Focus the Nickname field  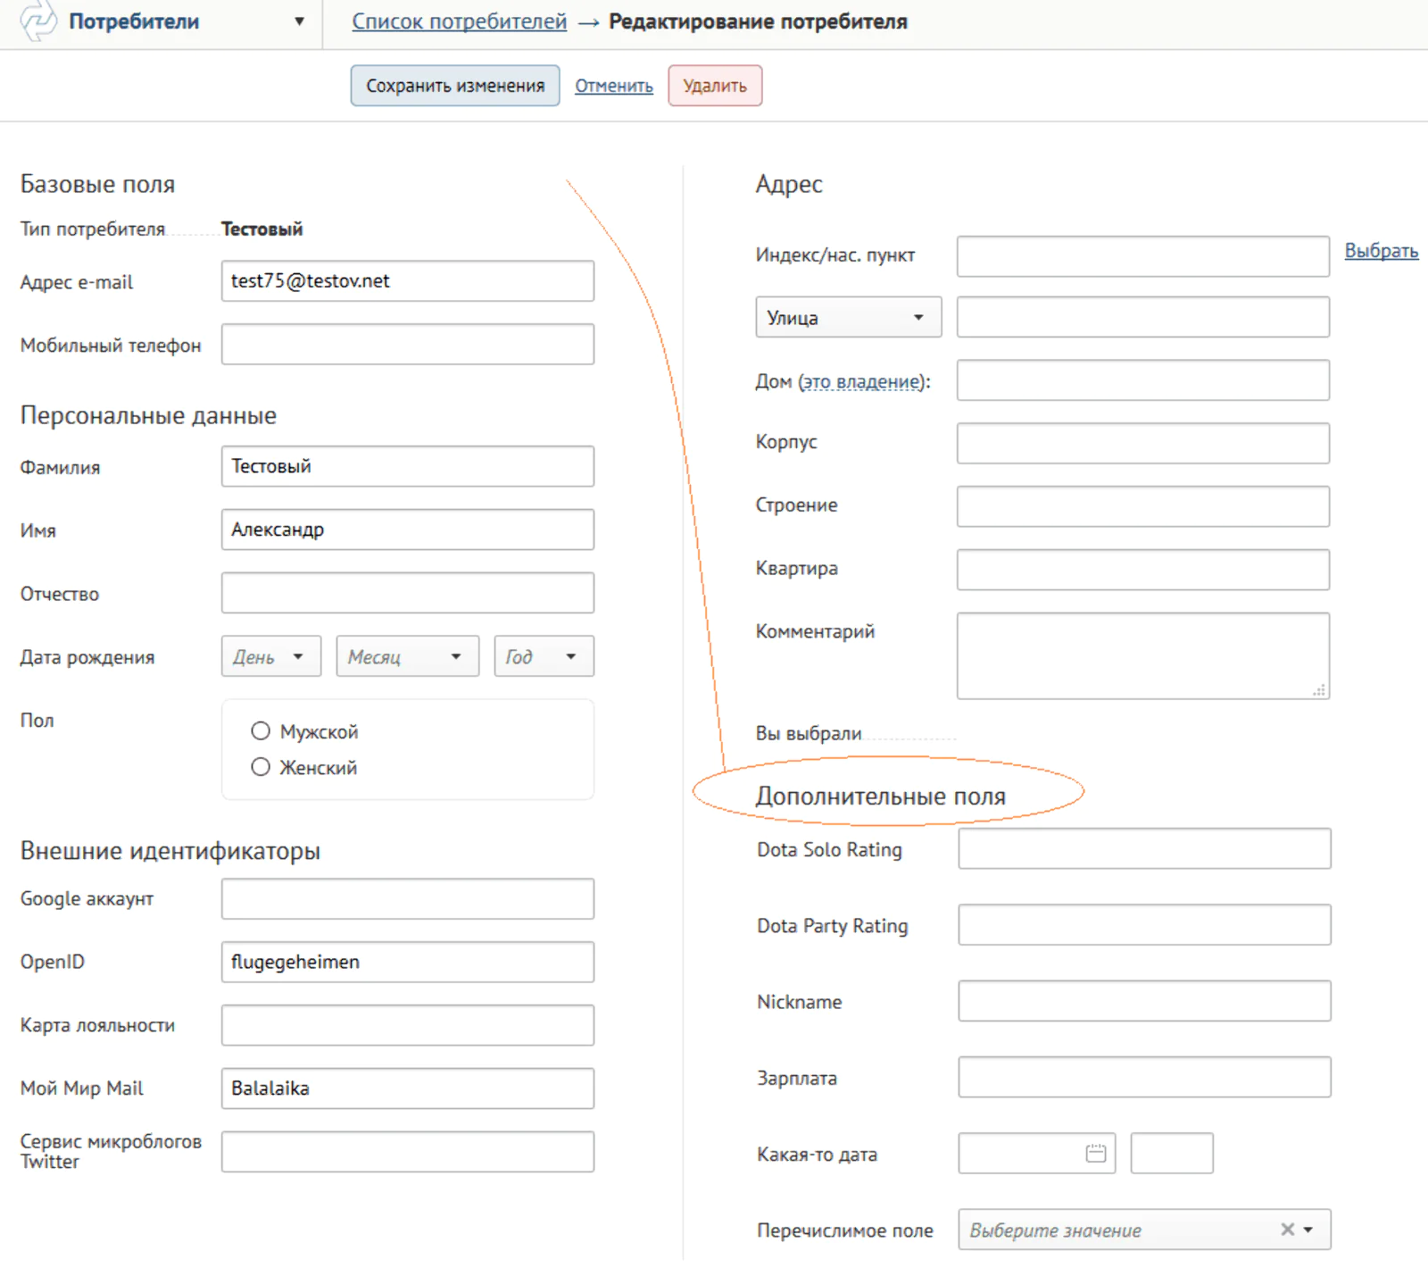point(1145,1001)
